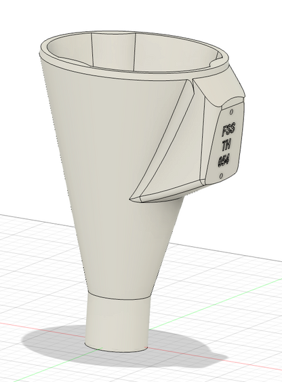Select the engraved "TH" text on the handle
Screen dimensions: 282x382
(226, 146)
